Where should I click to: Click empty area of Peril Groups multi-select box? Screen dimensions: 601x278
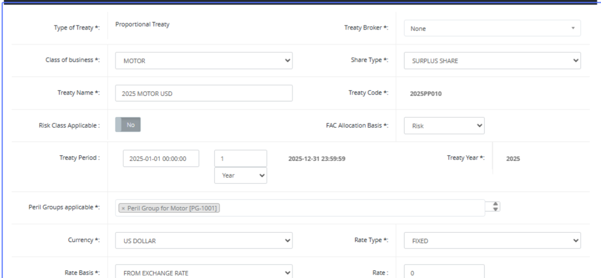[351, 208]
